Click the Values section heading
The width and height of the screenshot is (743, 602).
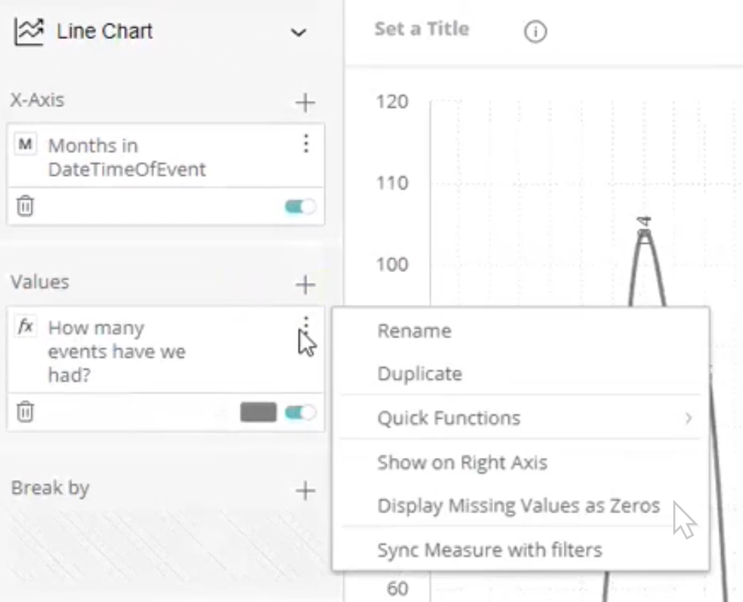pyautogui.click(x=39, y=282)
